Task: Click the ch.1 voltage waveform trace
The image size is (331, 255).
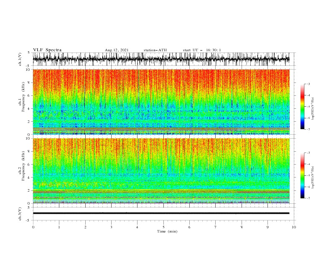Action: click(x=161, y=59)
